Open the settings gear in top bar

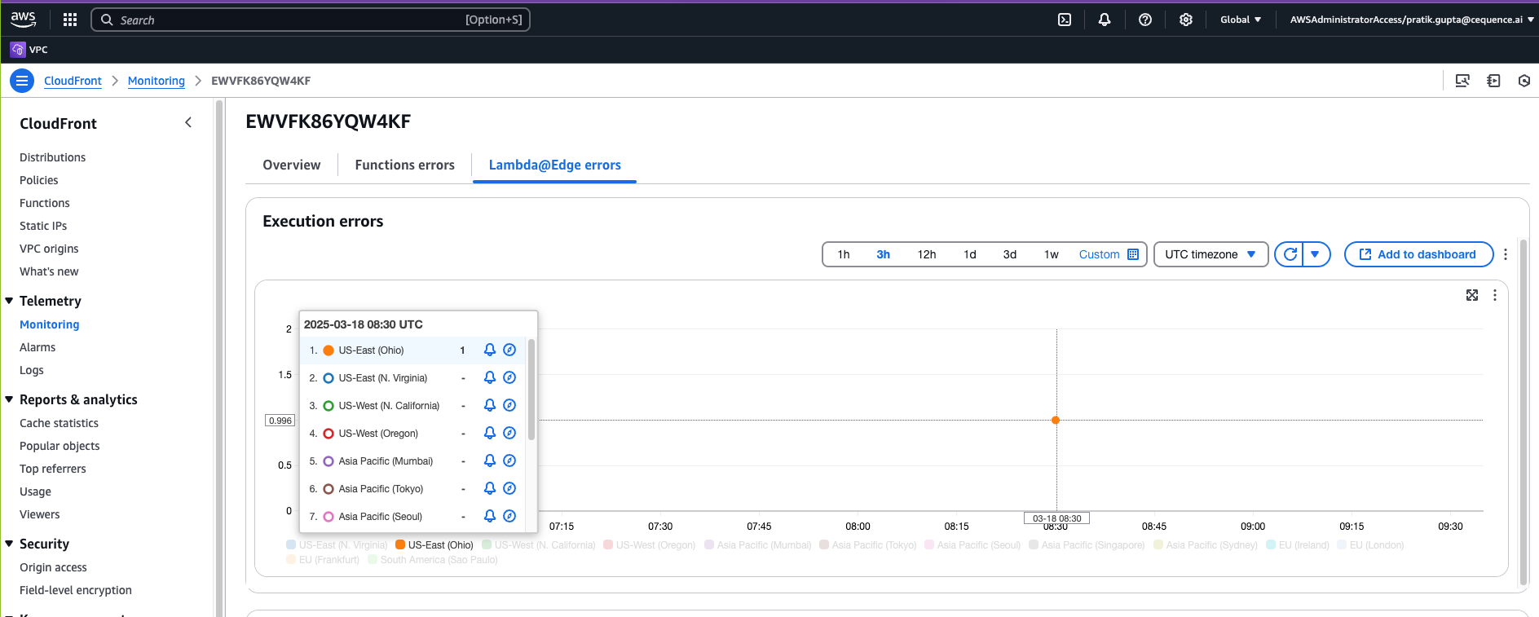pos(1186,20)
